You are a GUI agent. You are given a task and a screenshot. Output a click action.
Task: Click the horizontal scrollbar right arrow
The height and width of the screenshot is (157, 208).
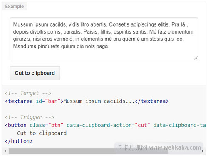(203, 151)
